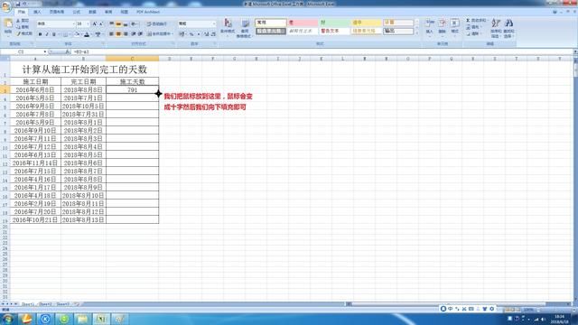
Task: Apply the yellow 'Neutral' (适中) cell style
Action: (x=366, y=23)
